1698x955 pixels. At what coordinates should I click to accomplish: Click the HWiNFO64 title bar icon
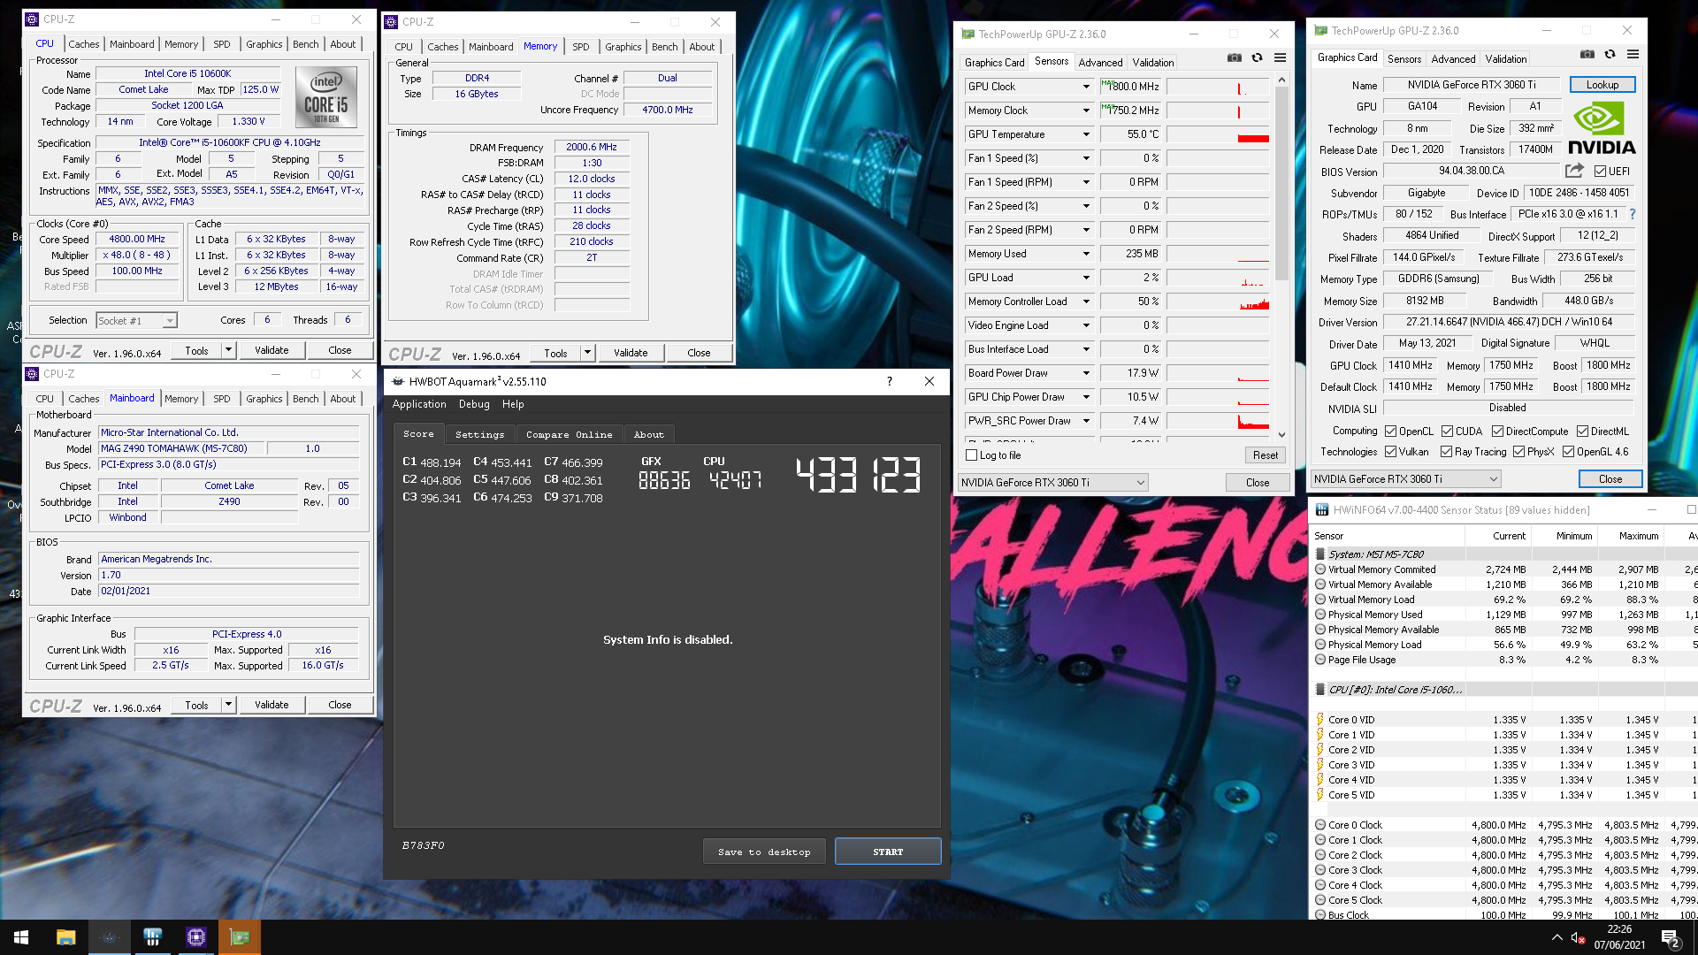1321,509
